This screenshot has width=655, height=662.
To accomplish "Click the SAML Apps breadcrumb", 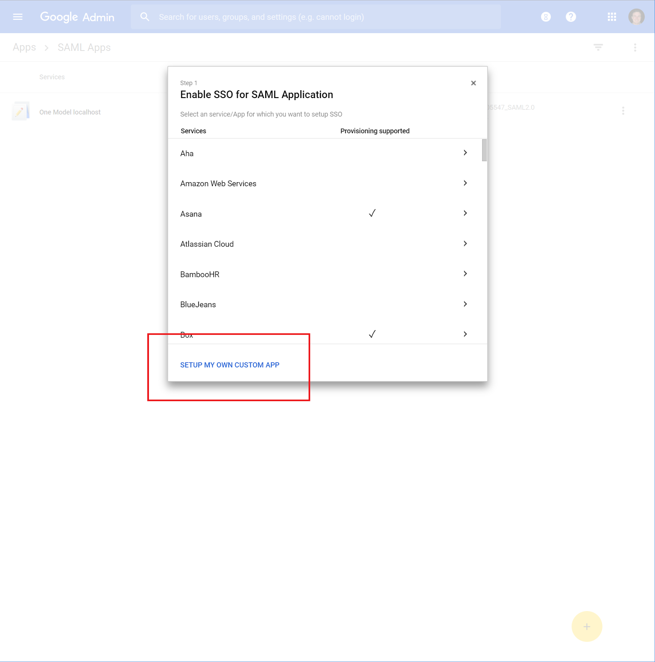I will click(x=84, y=48).
